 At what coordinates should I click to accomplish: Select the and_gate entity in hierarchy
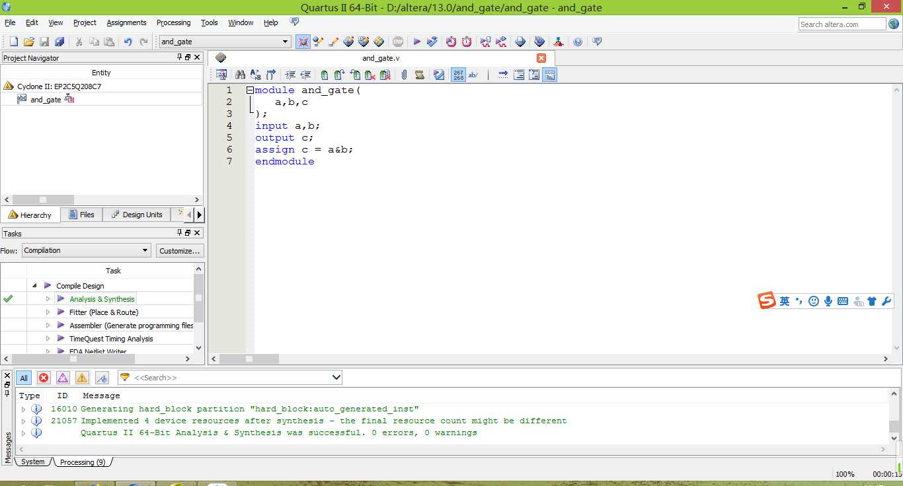46,100
